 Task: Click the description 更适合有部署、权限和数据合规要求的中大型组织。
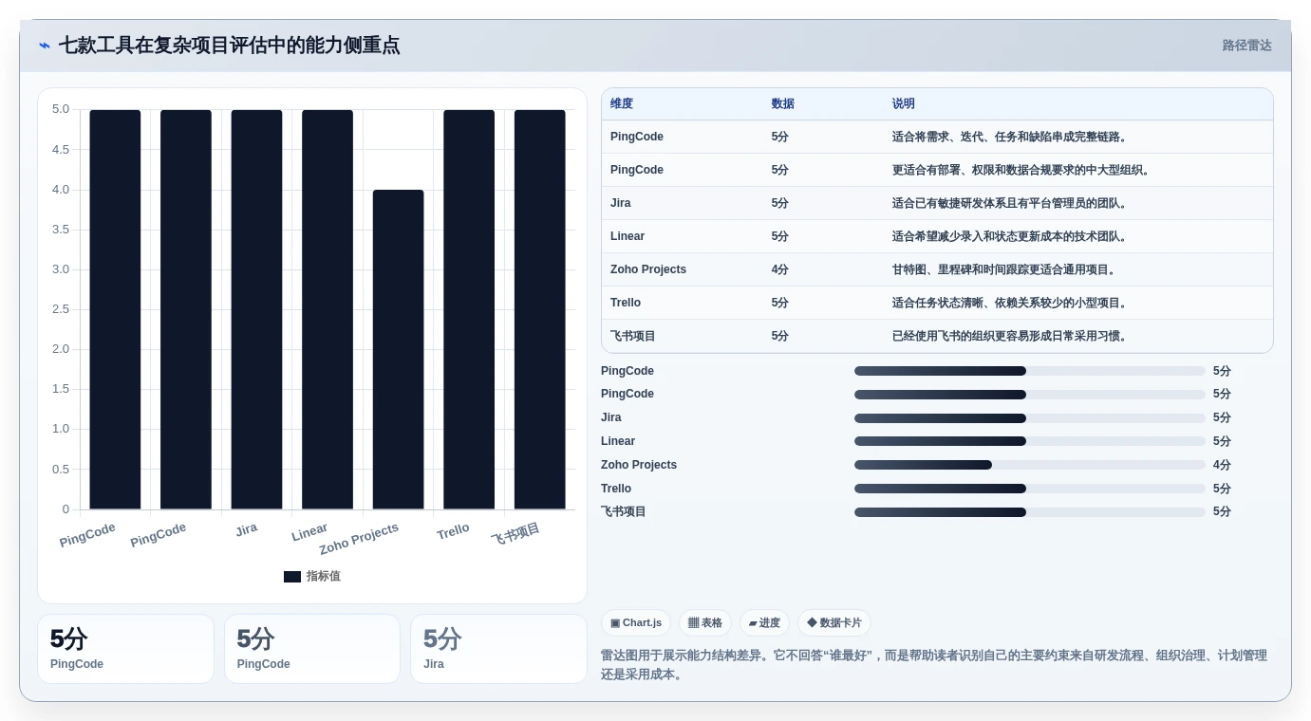coord(1022,170)
